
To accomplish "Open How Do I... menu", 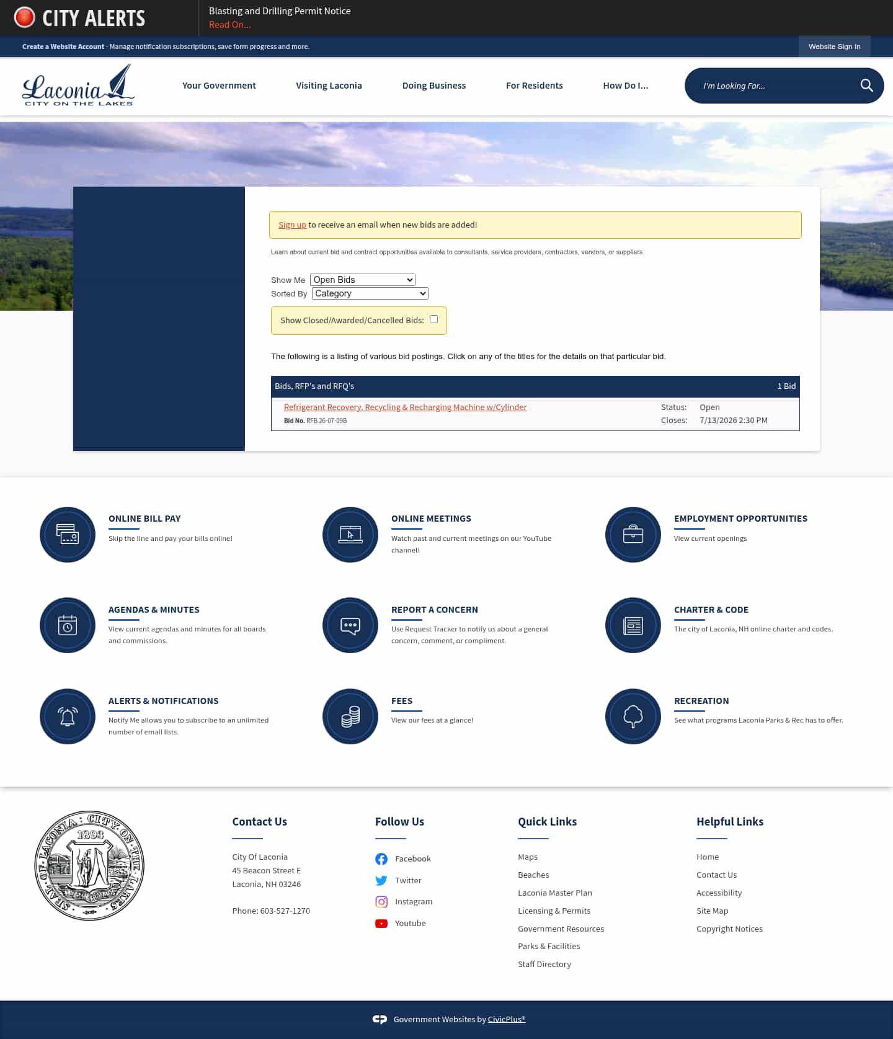I will (x=626, y=86).
